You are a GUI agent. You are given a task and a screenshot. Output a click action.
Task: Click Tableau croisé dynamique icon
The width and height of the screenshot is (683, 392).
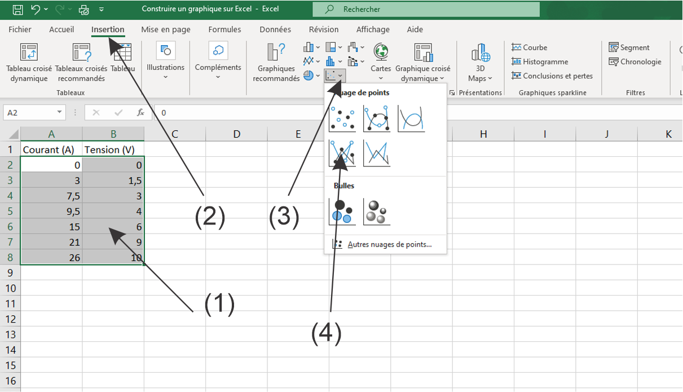tap(29, 52)
